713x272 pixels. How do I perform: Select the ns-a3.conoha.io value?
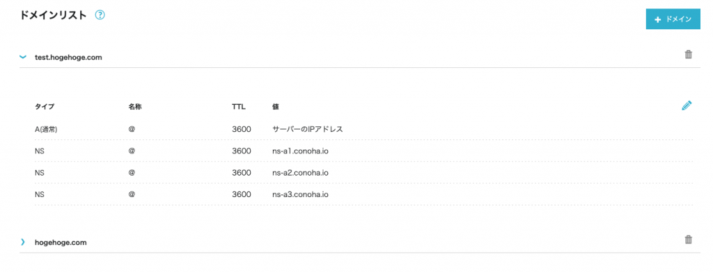pos(300,194)
